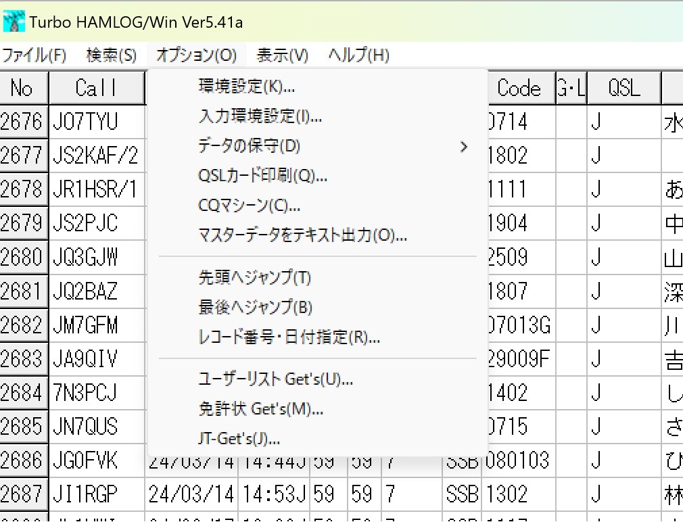Viewport: 683px width, 522px height.
Task: Expand the データの保守(D) submenu arrow
Action: [x=463, y=146]
